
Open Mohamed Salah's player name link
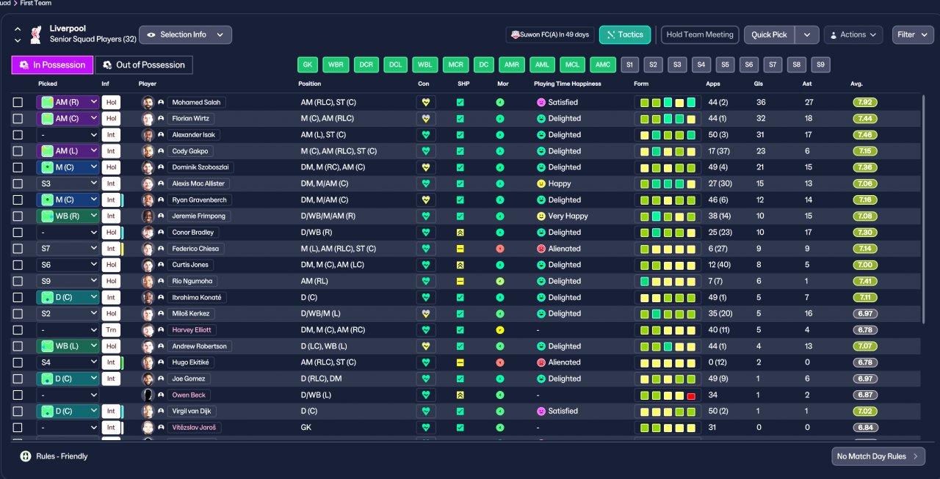point(196,103)
